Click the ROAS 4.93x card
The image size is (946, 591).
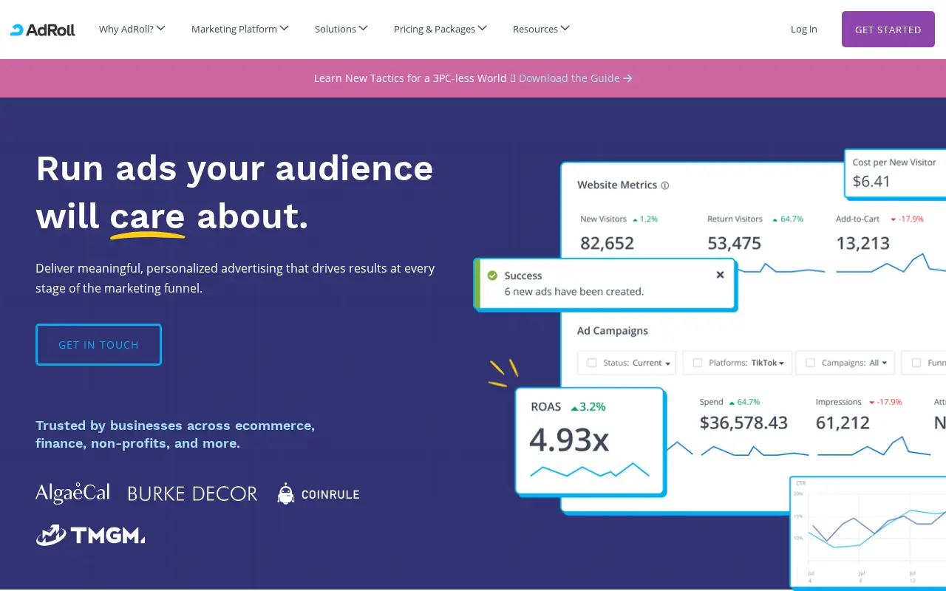click(x=590, y=441)
